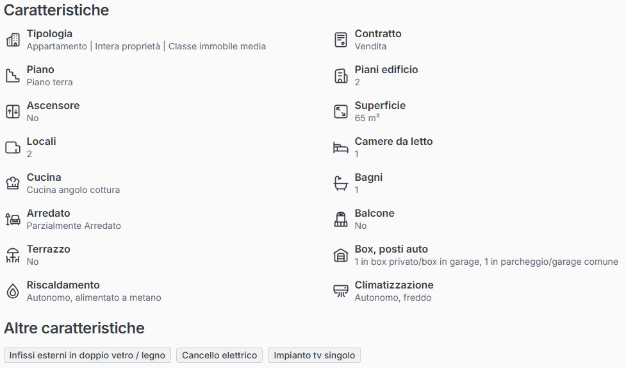Click the stairs icon beside Piano
This screenshot has width=626, height=368.
[x=13, y=76]
